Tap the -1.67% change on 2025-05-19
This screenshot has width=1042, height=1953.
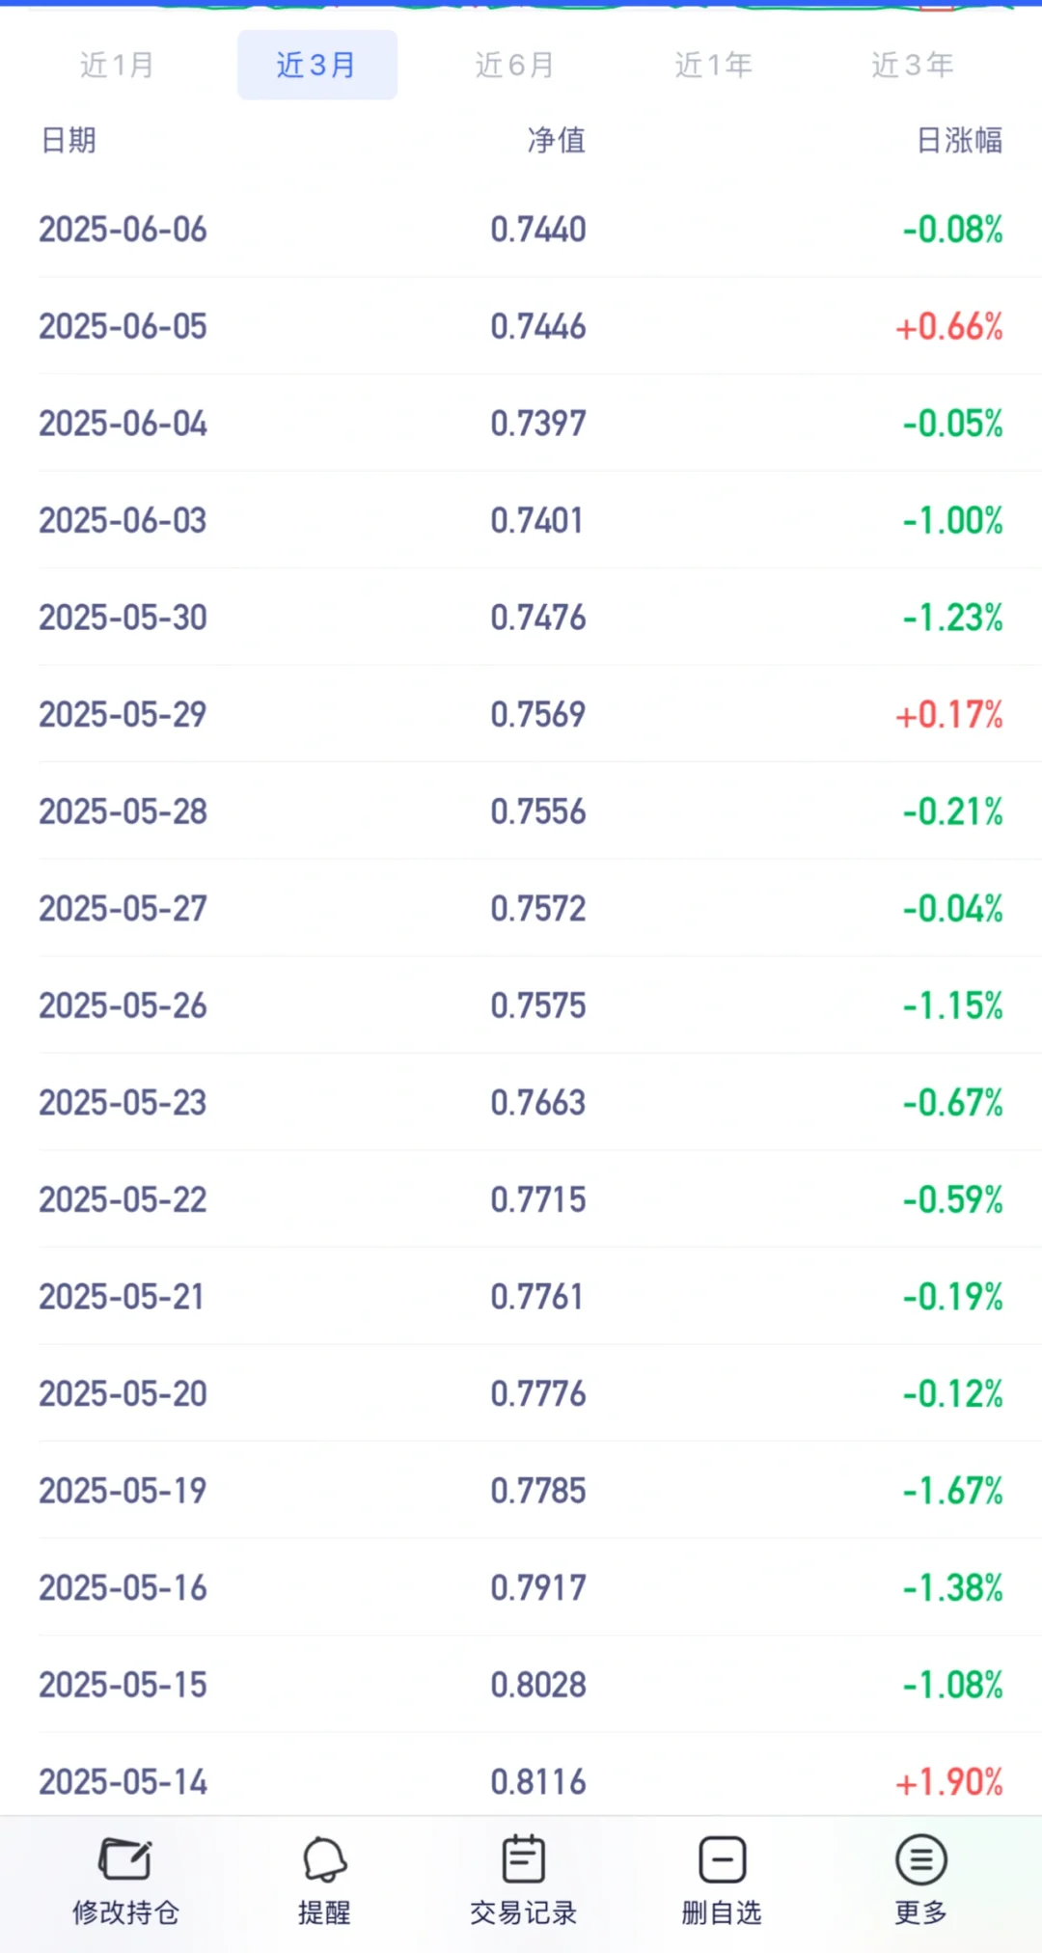coord(953,1491)
